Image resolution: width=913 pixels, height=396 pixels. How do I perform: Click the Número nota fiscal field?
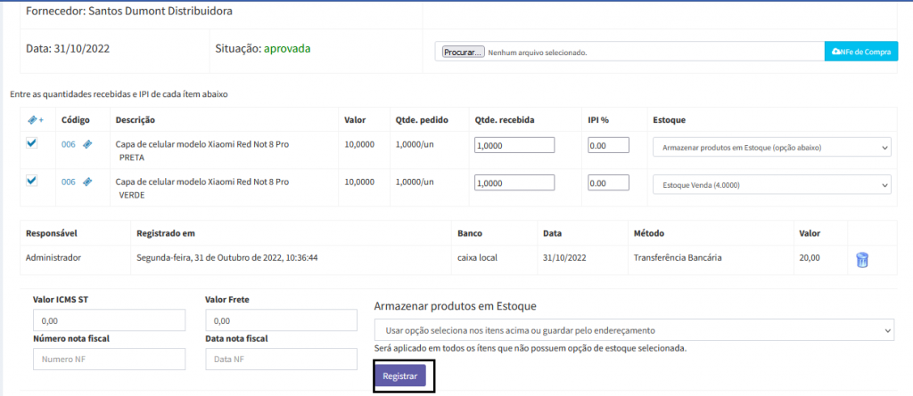[x=109, y=359]
